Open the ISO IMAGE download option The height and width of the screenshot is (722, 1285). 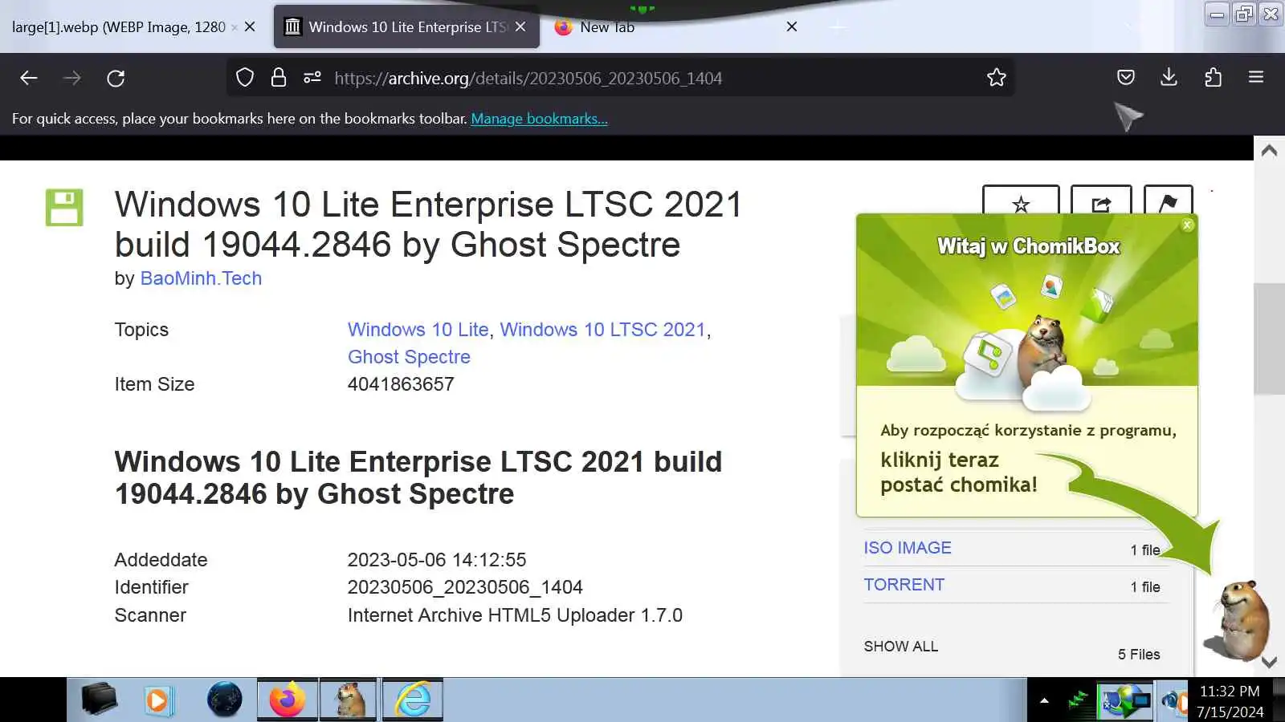[x=908, y=548]
